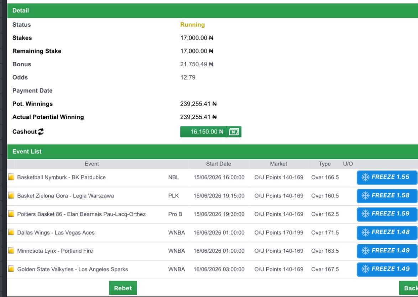Select 'Golden State Valkyries - Los Angeles Sparks'

point(73,269)
